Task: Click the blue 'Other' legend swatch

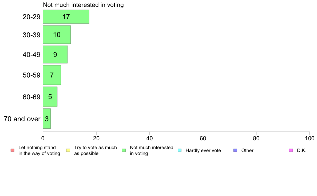Action: pyautogui.click(x=235, y=150)
